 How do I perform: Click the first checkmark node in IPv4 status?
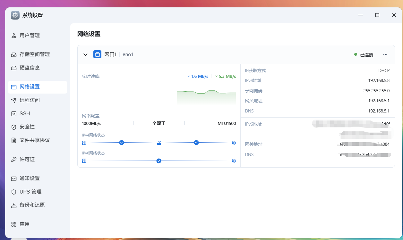(x=122, y=143)
